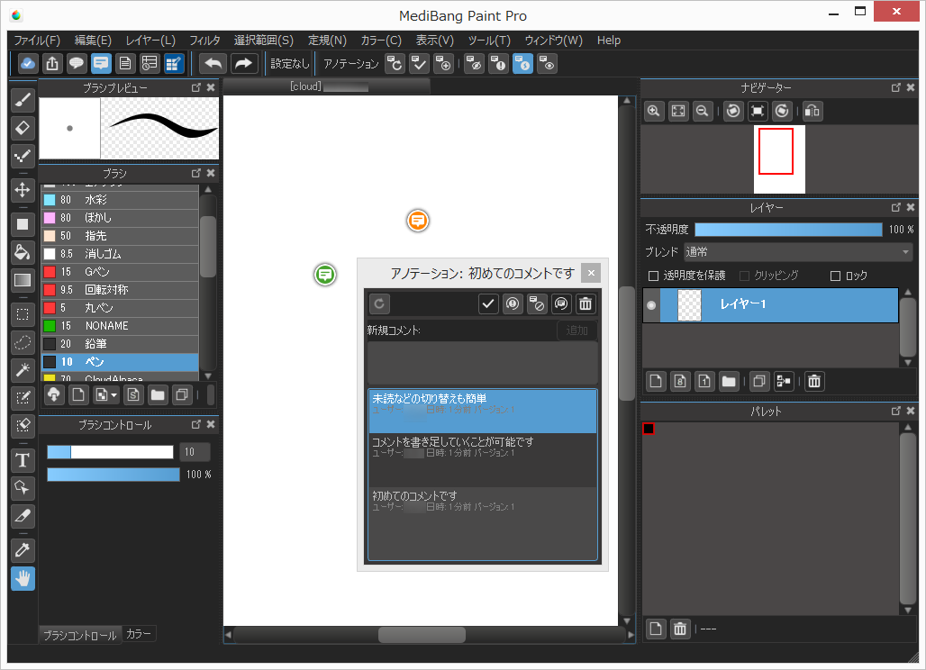926x670 pixels.
Task: Open Help menu
Action: click(608, 41)
